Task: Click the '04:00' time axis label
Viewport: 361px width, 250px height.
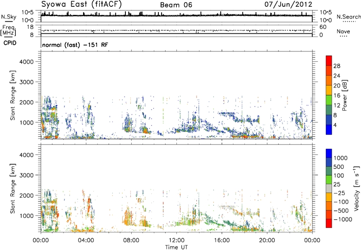Action: pyautogui.click(x=86, y=241)
